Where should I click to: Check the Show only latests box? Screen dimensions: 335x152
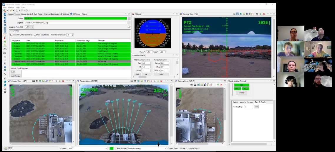click(35, 35)
